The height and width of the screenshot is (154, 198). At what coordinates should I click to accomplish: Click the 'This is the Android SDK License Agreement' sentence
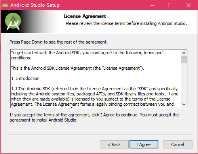(x=78, y=68)
